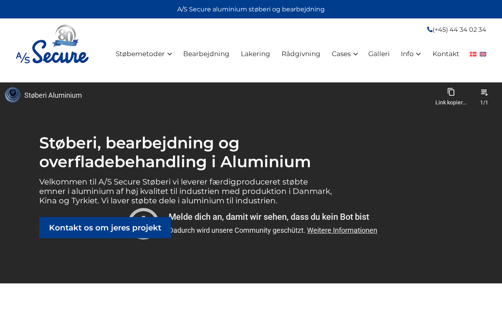This screenshot has width=502, height=314.
Task: Expand the Cases dropdown chevron
Action: tap(356, 54)
